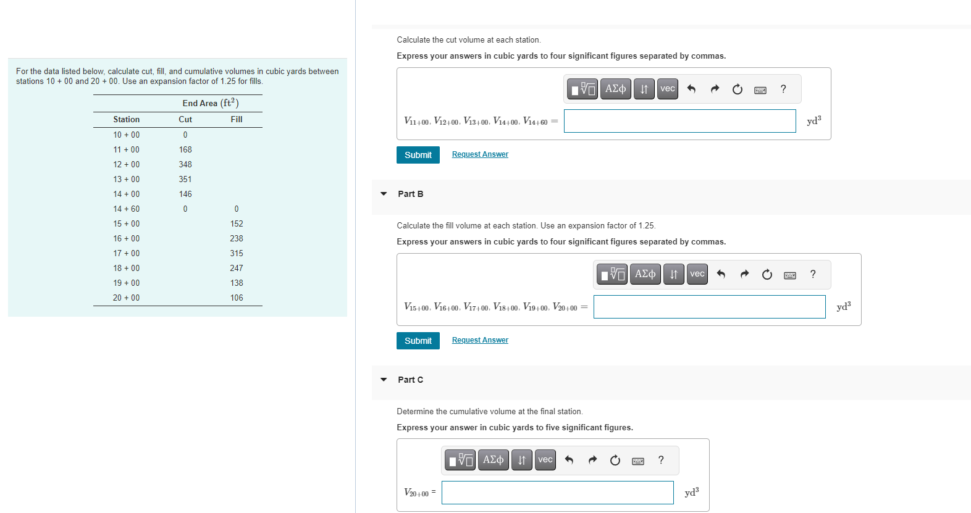
Task: Open Greek symbols menu in Part C toolbar
Action: click(494, 460)
